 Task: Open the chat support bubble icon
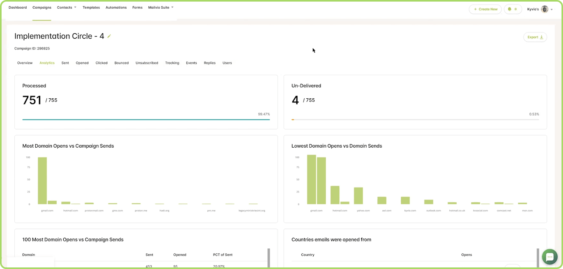[x=549, y=257]
